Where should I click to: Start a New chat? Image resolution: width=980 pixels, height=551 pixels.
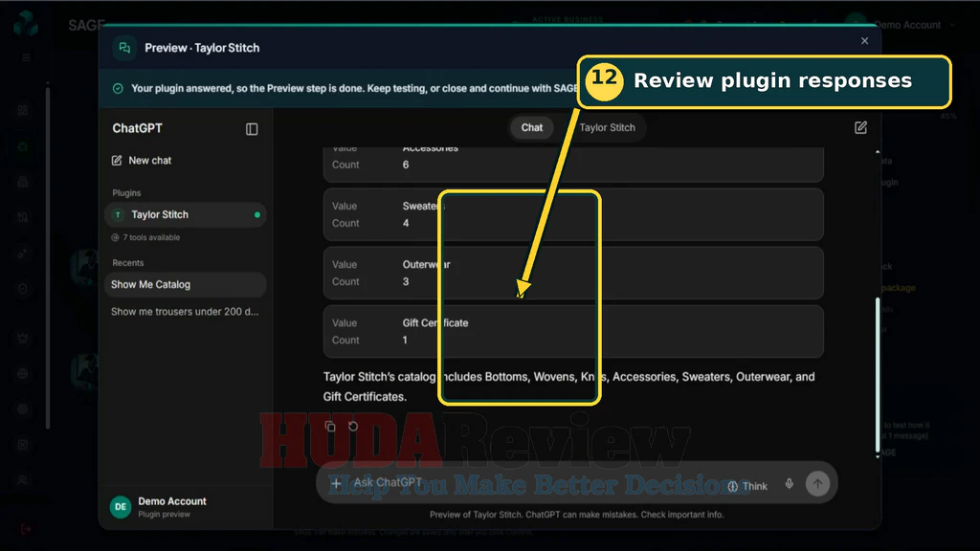142,161
